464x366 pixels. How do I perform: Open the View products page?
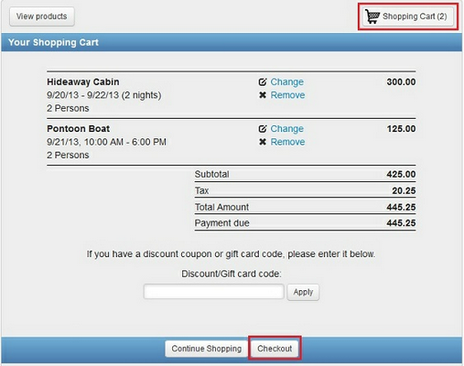click(x=42, y=16)
